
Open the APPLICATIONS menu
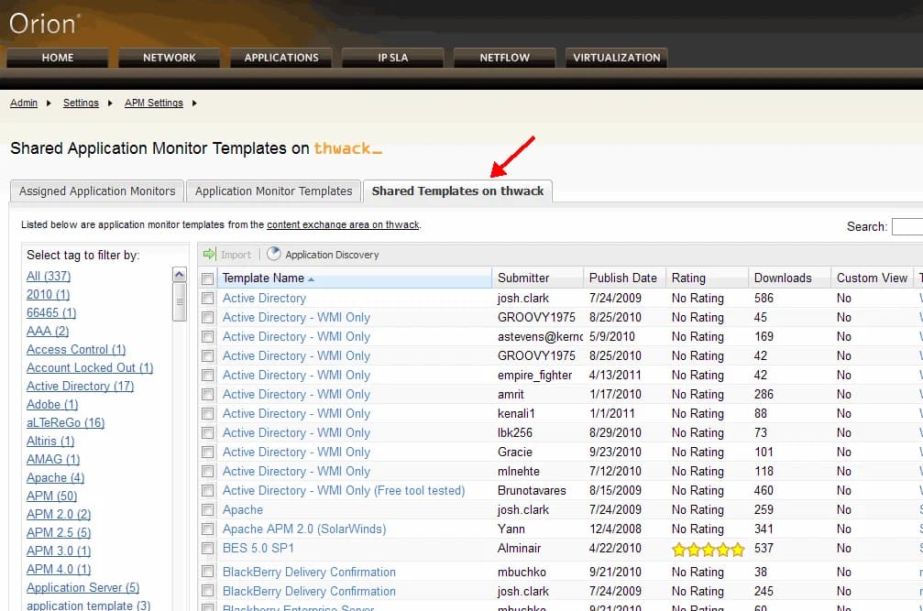(x=280, y=58)
